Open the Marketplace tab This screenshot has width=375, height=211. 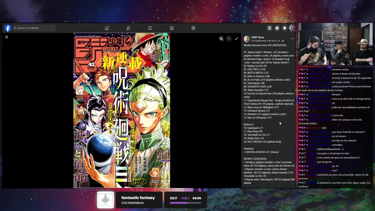(172, 28)
